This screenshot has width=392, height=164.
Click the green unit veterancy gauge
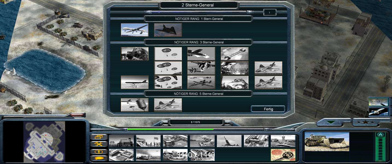(380, 147)
